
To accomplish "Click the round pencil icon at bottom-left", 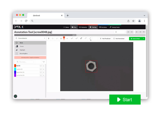I will tap(15, 96).
